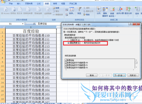Click cell with 百度经验的平均指数是163
The height and width of the screenshot is (104, 142).
pos(31,86)
